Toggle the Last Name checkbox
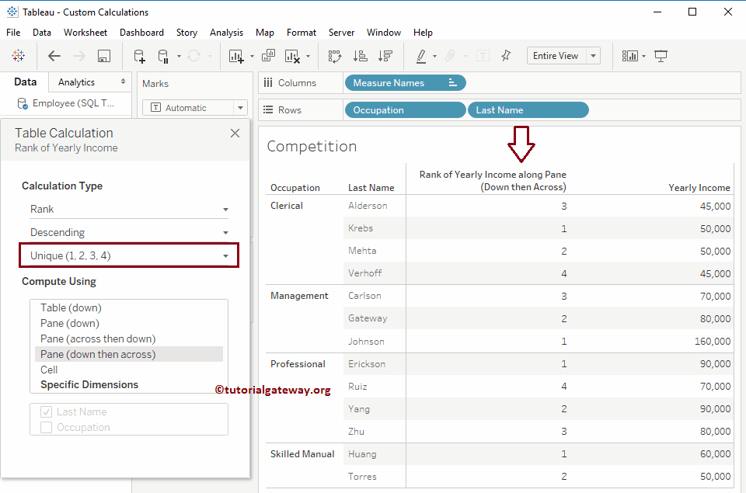This screenshot has width=746, height=493. [47, 412]
